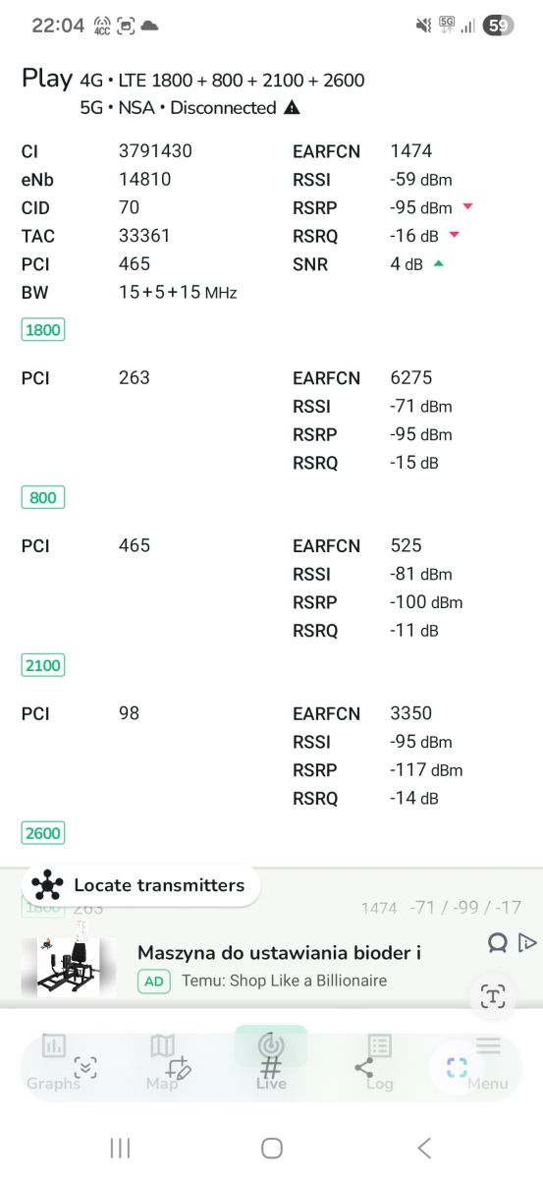Screen dimensions: 543x1179
Task: Tap the Locate transmitters button
Action: pos(140,885)
